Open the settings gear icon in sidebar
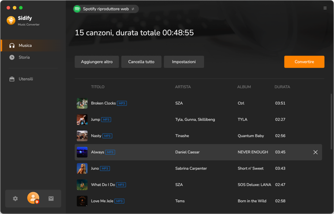 click(x=15, y=198)
